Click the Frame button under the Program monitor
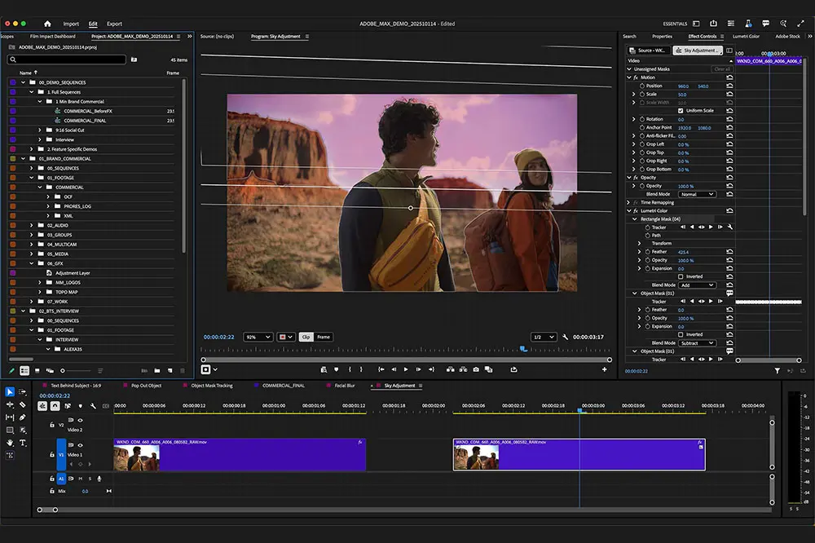Viewport: 815px width, 543px height. [x=323, y=338]
